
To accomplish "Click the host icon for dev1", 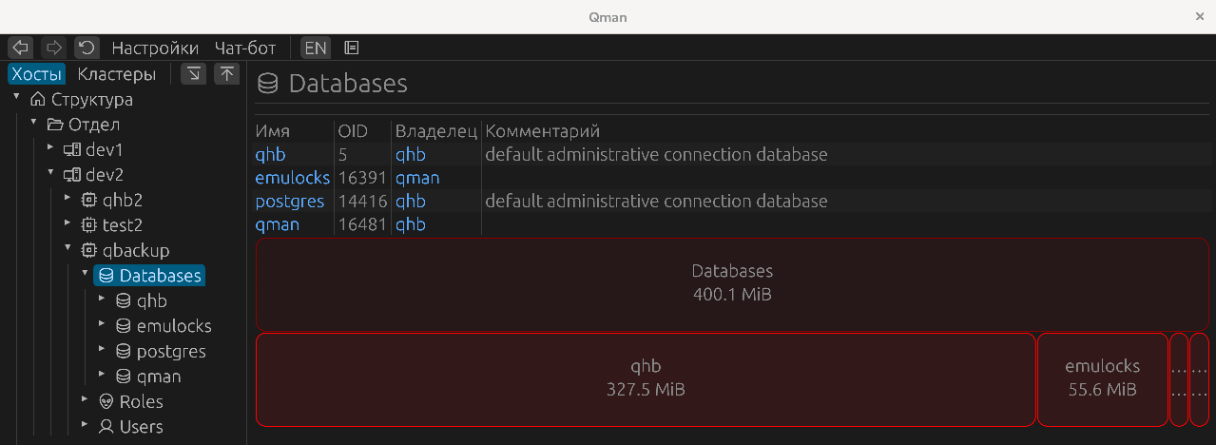I will click(71, 149).
